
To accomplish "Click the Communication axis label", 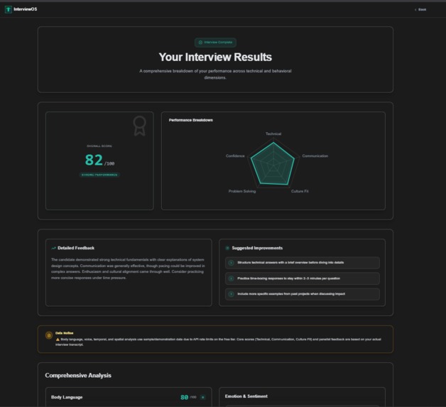I will pyautogui.click(x=315, y=156).
